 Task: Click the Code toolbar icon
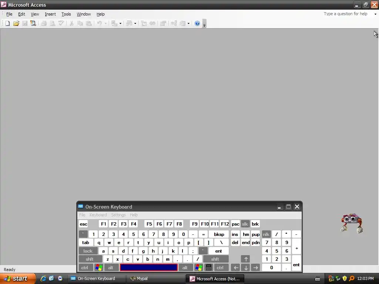tap(144, 23)
